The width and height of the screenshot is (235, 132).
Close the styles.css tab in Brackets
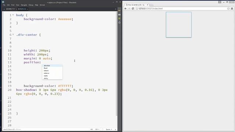[x=28, y=9]
